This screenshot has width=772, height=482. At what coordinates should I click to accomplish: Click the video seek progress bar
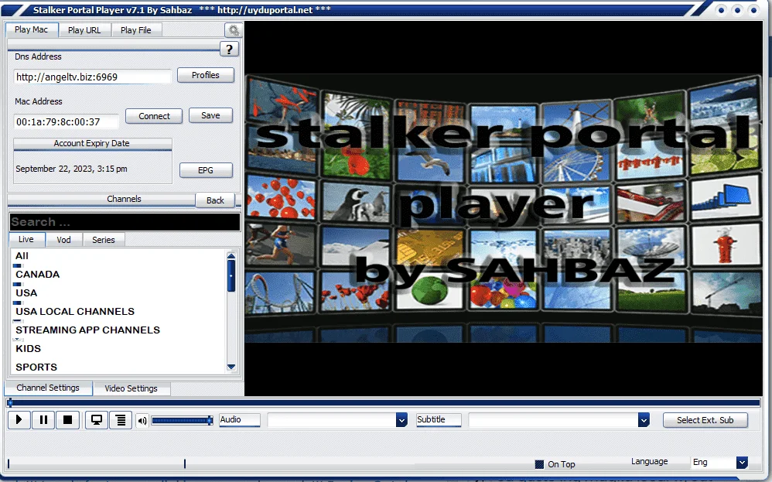[384, 403]
